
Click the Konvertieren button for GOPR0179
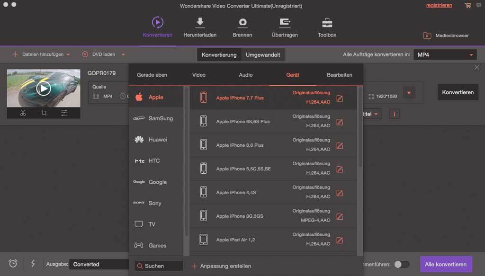(458, 92)
